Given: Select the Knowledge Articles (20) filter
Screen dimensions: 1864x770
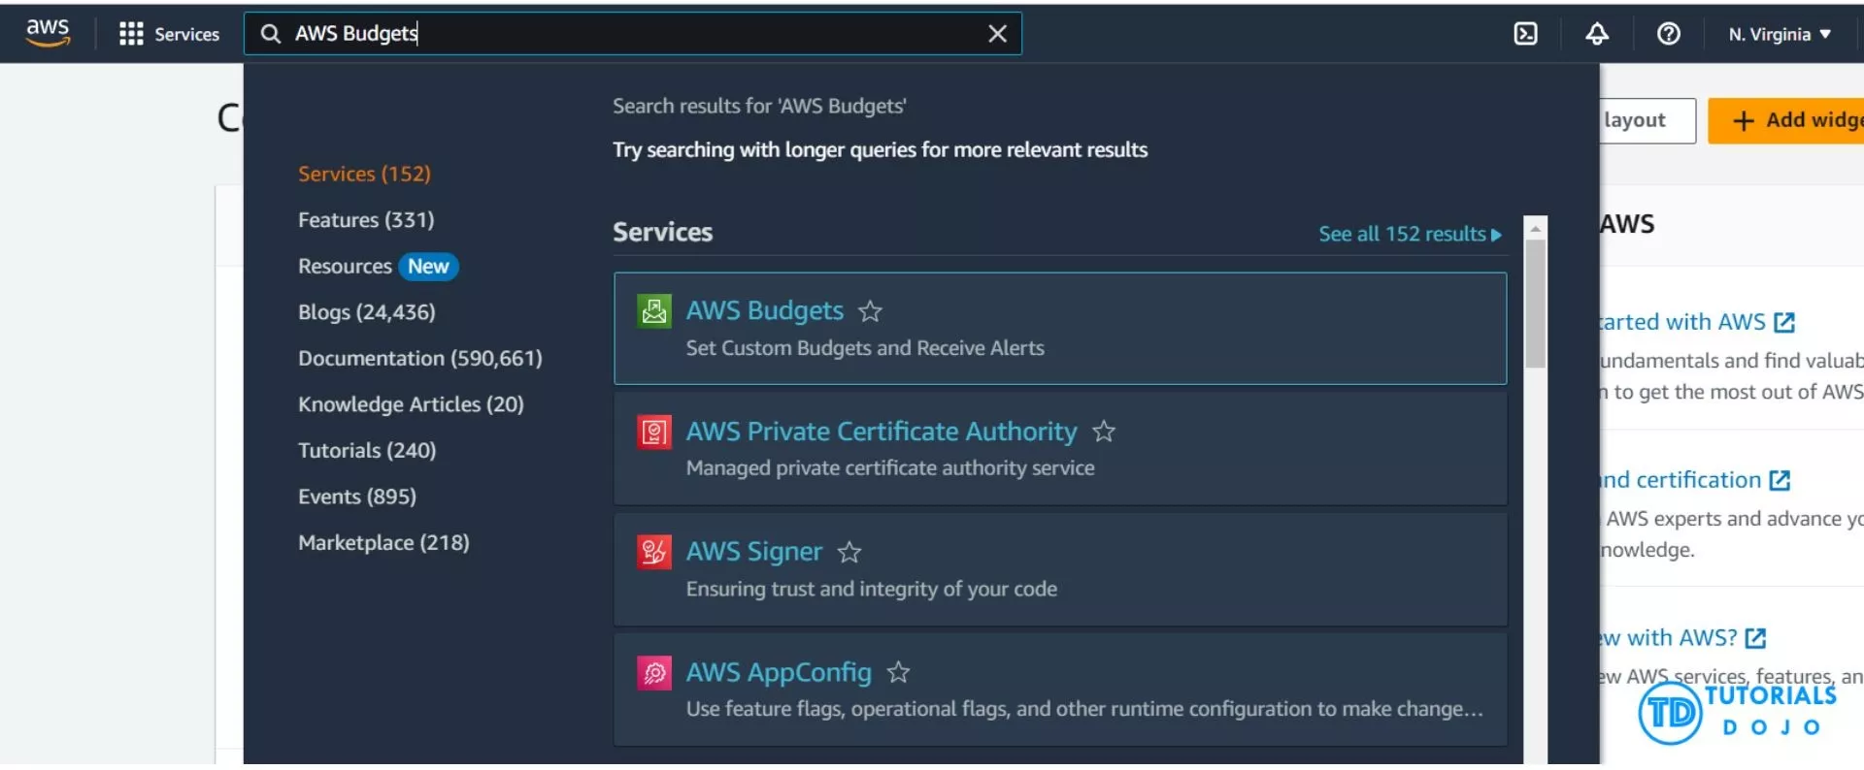Looking at the screenshot, I should click(411, 404).
